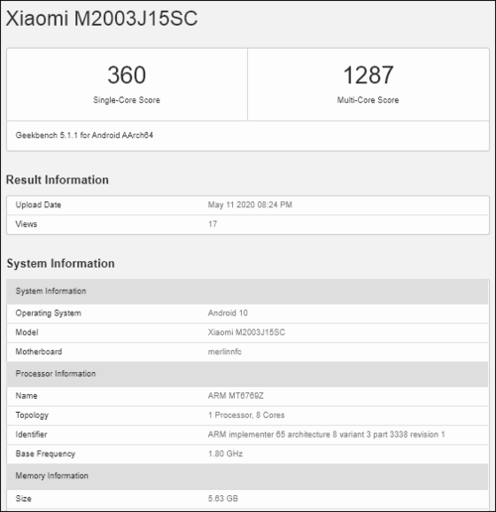Click the Memory Information section header
The height and width of the screenshot is (512, 496).
pyautogui.click(x=247, y=476)
